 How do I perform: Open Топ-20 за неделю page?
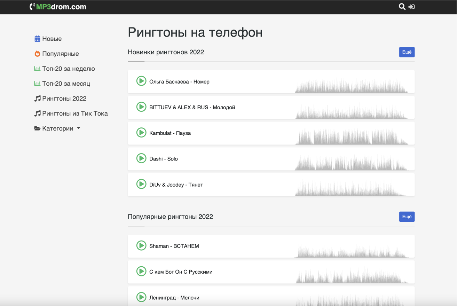click(69, 69)
